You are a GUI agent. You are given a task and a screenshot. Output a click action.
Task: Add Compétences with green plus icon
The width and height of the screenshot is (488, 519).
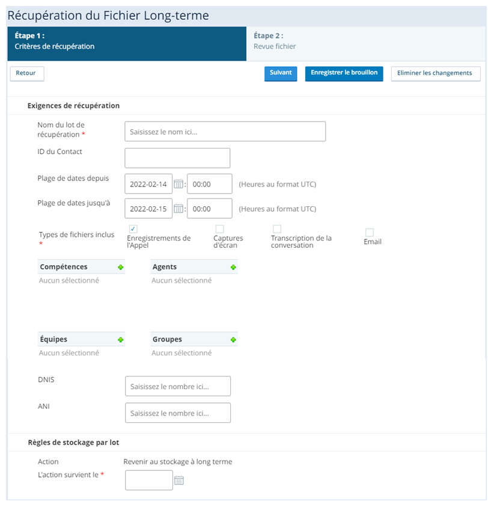[x=121, y=267]
